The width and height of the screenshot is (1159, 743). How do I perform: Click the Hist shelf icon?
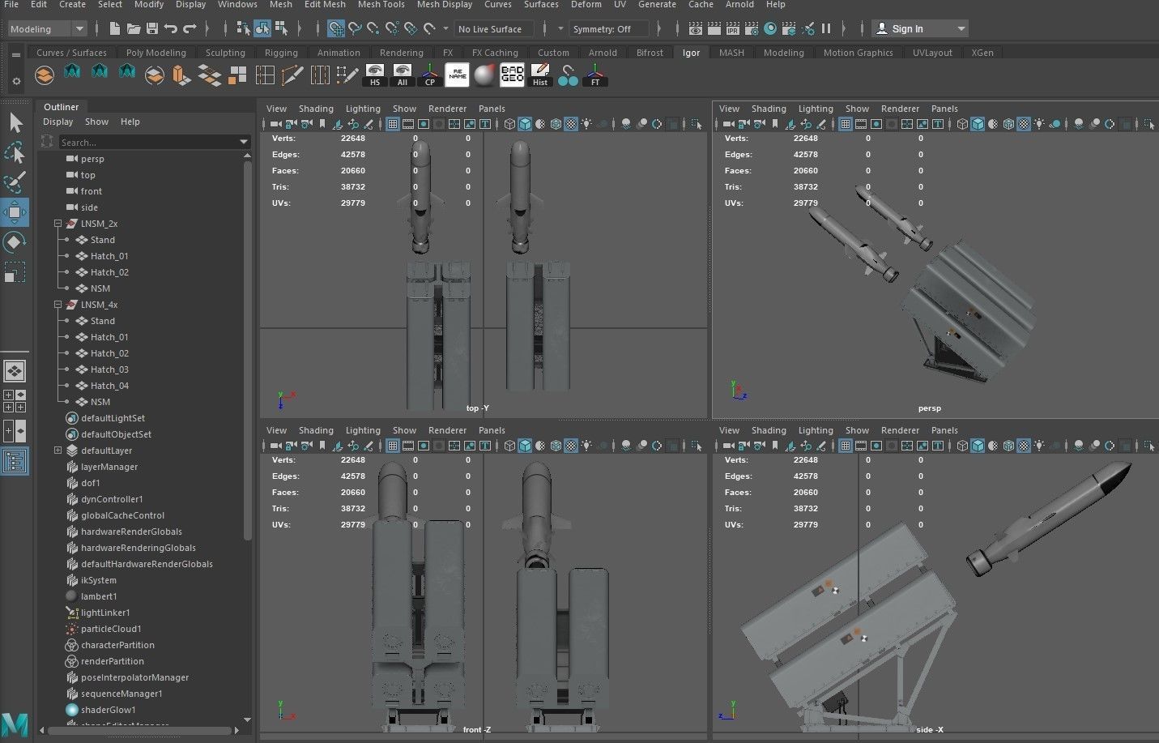tap(540, 75)
